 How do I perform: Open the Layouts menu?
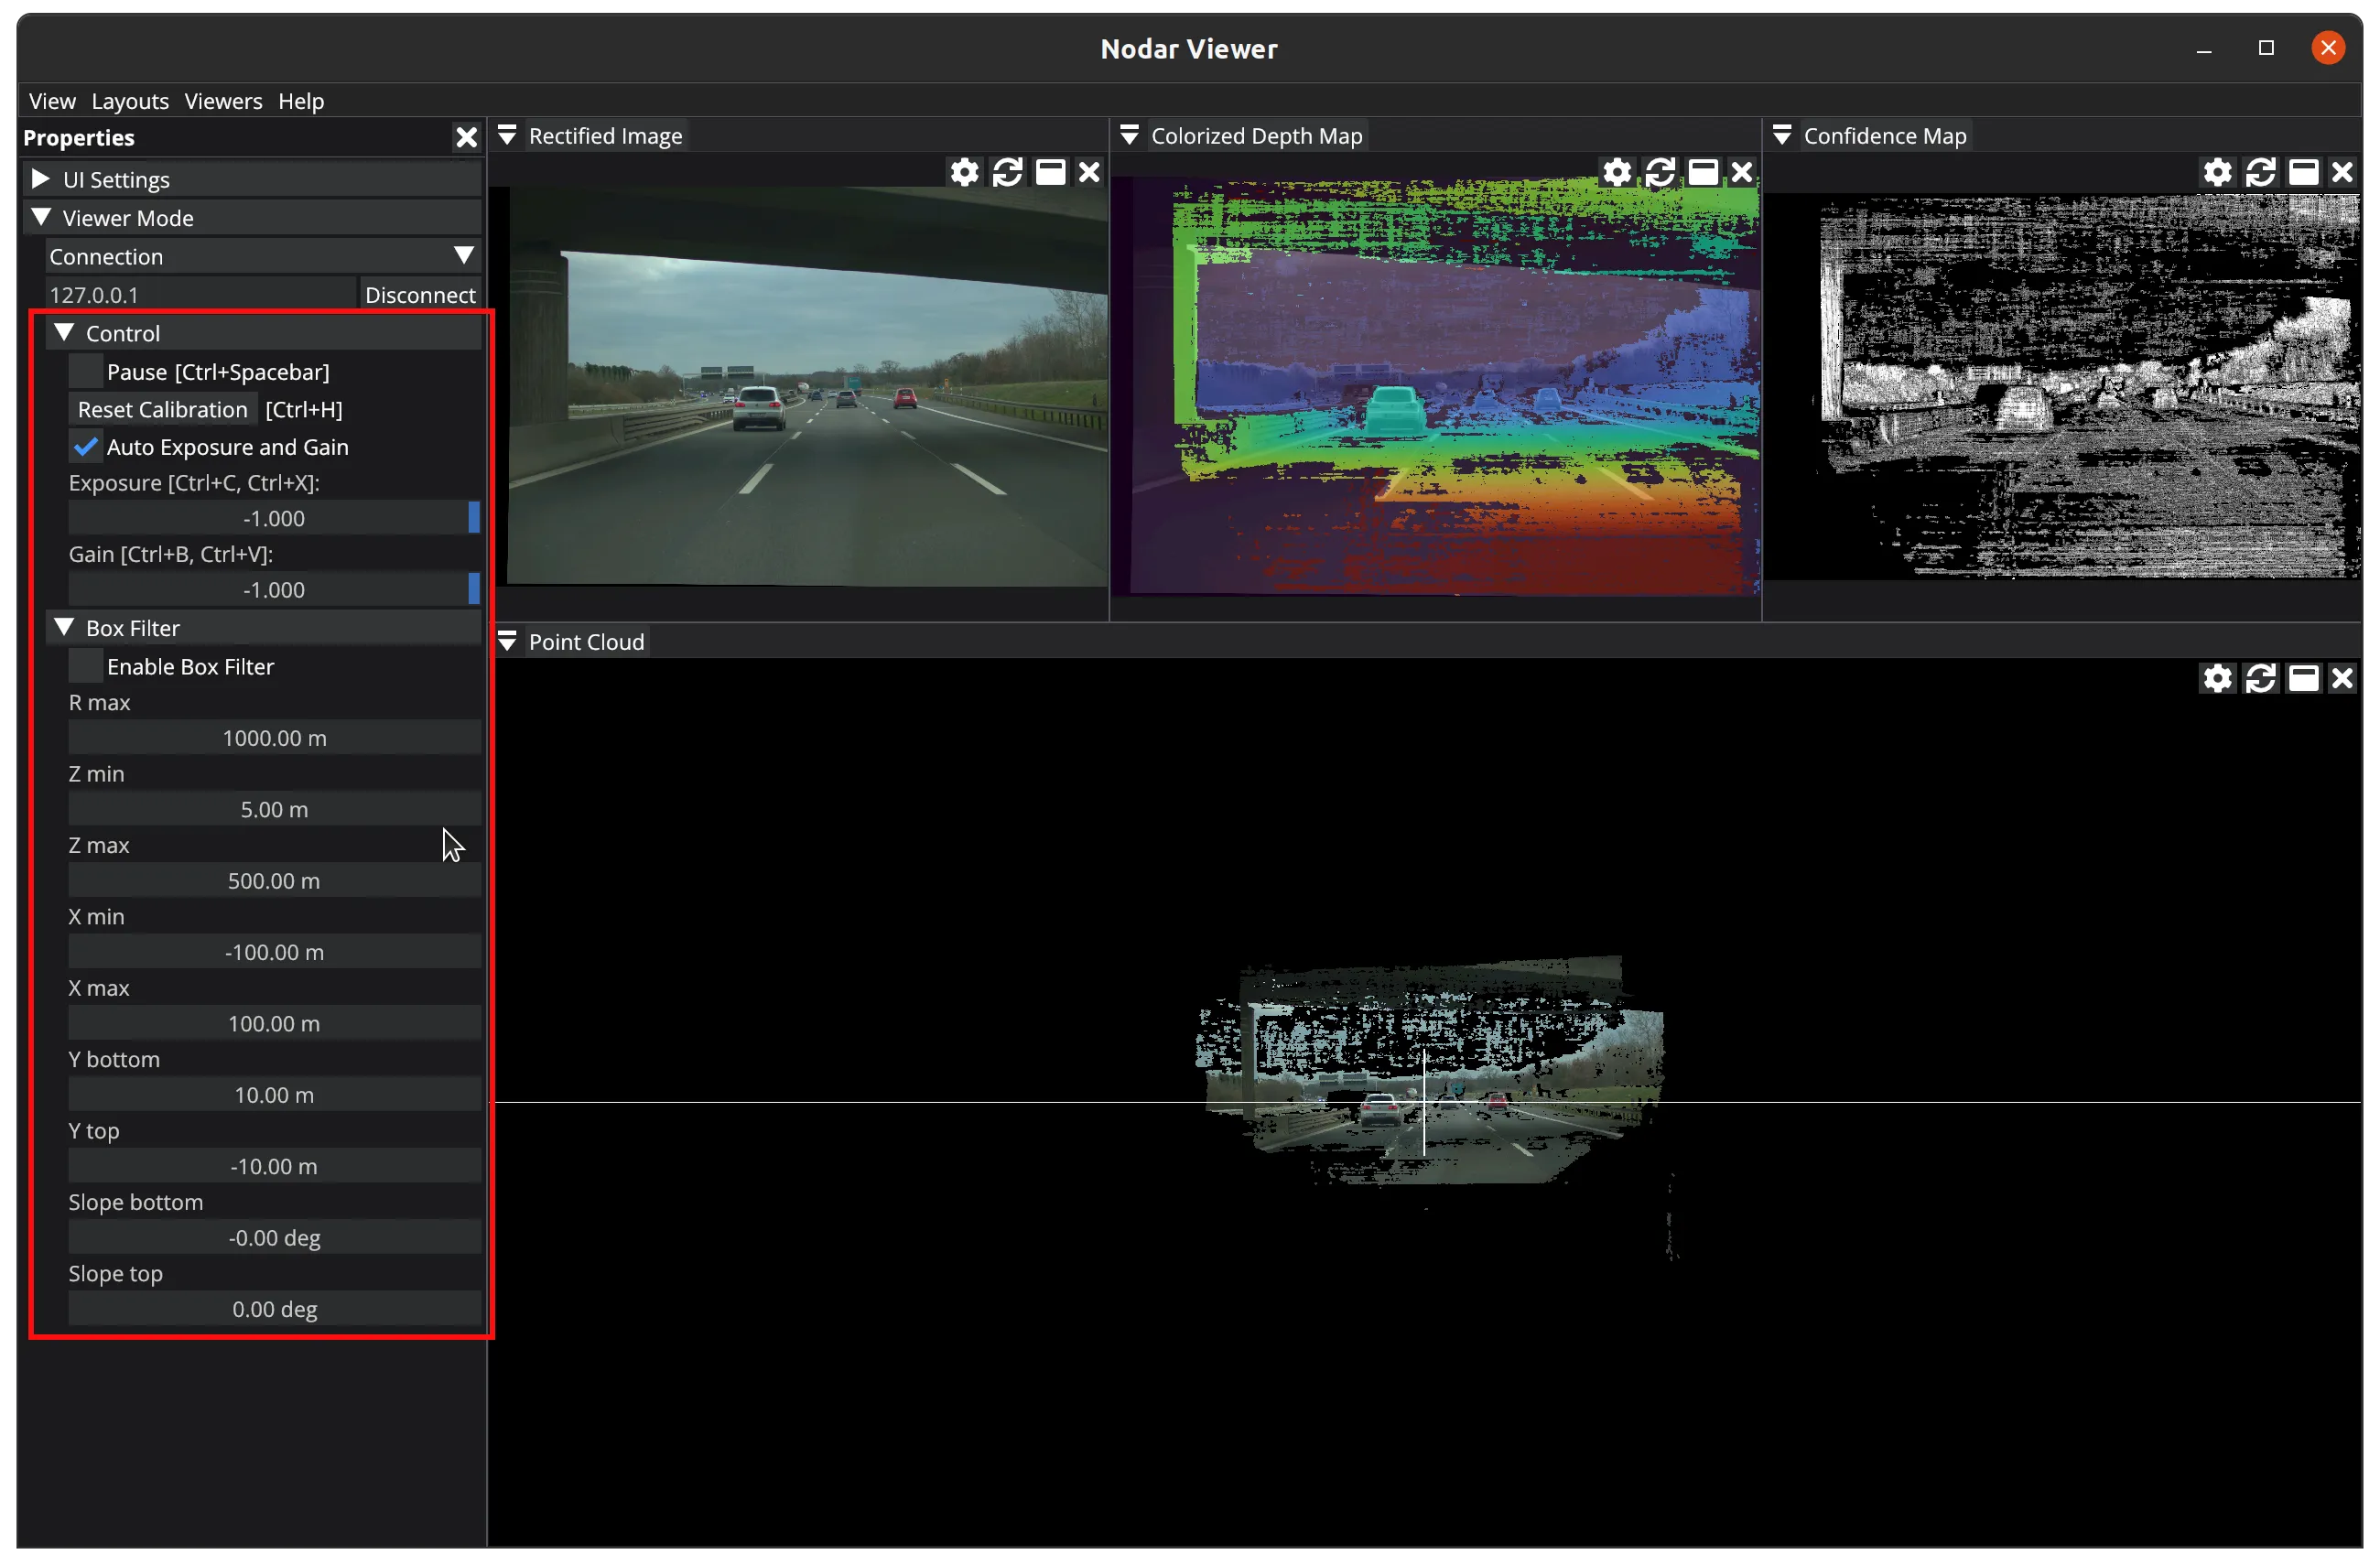coord(130,101)
